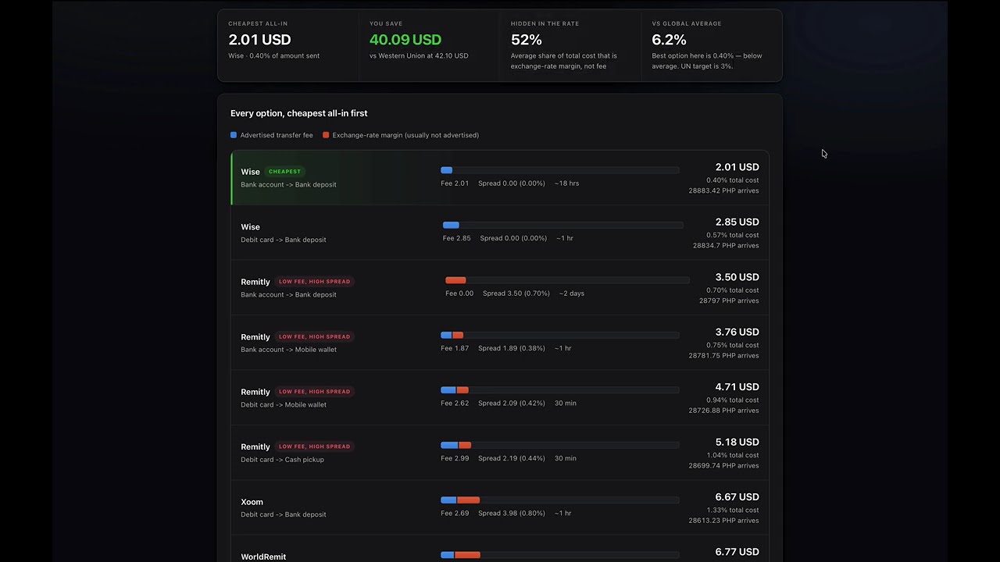Click '1.04% total cost' in the Remitly row
The height and width of the screenshot is (562, 1000).
pyautogui.click(x=733, y=455)
